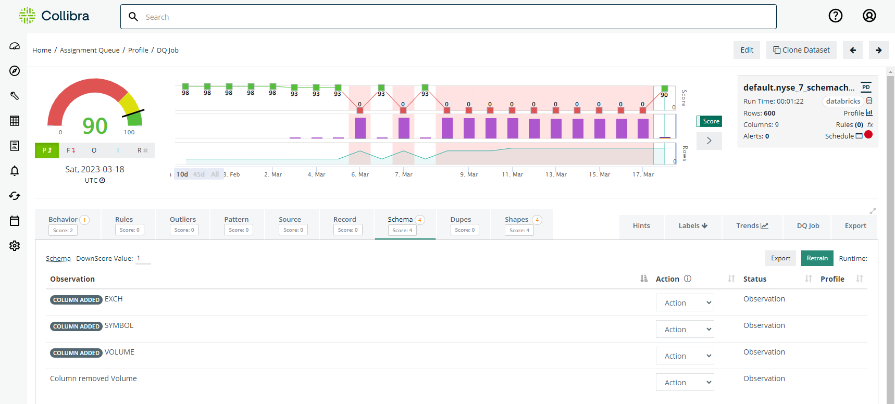Click Export button beside Retrain

coord(780,258)
